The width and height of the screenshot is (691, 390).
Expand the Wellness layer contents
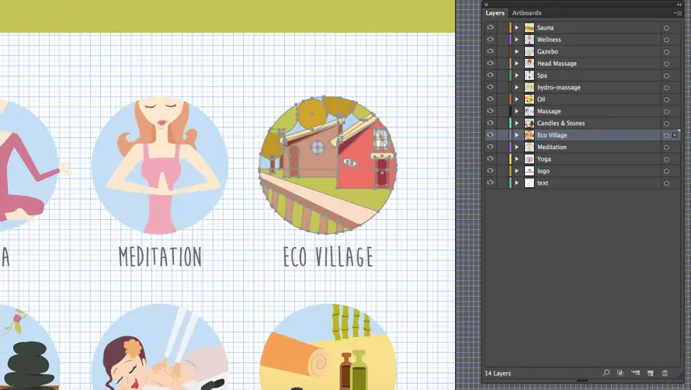pos(517,40)
